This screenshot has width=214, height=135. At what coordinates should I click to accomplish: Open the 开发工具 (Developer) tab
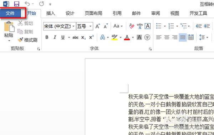tap(198, 13)
